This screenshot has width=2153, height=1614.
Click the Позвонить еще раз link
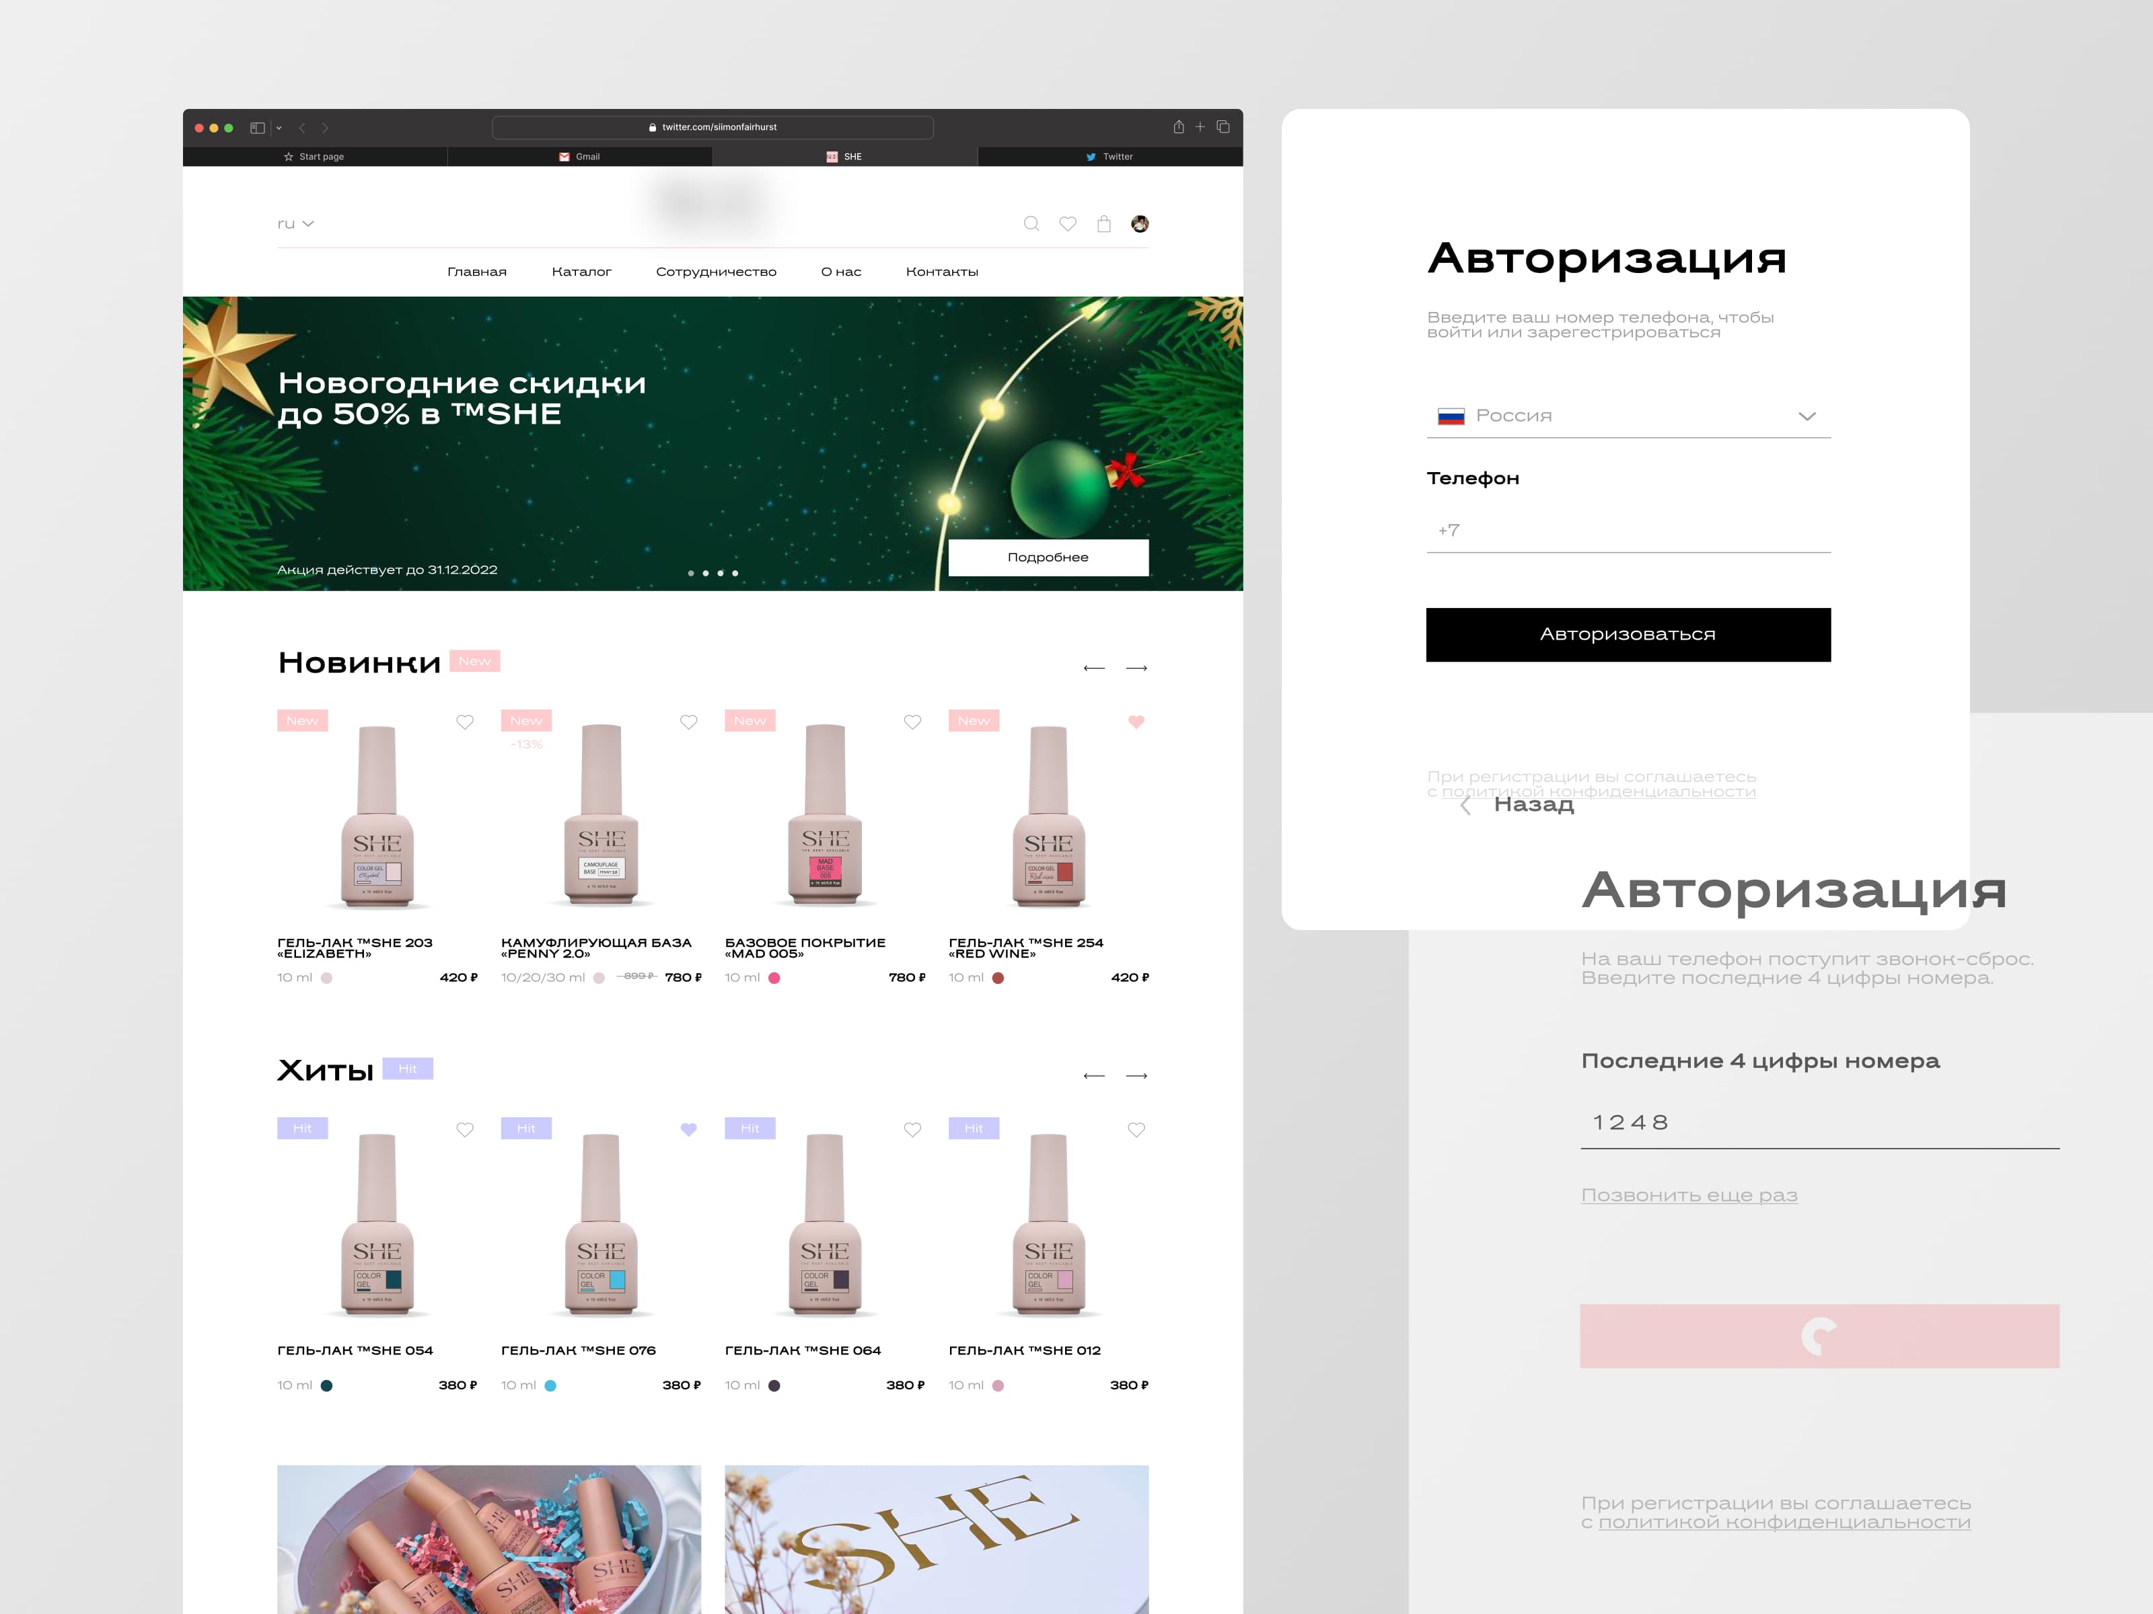pos(1689,1194)
